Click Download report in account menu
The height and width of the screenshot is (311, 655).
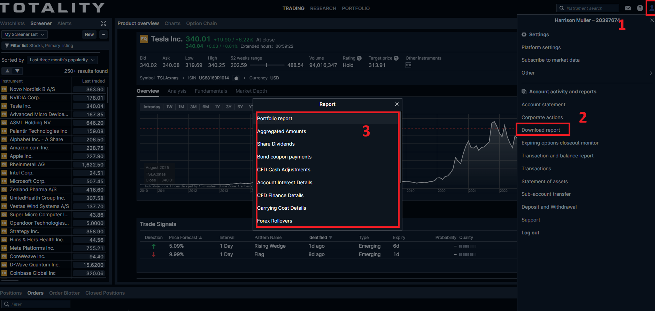coord(541,130)
